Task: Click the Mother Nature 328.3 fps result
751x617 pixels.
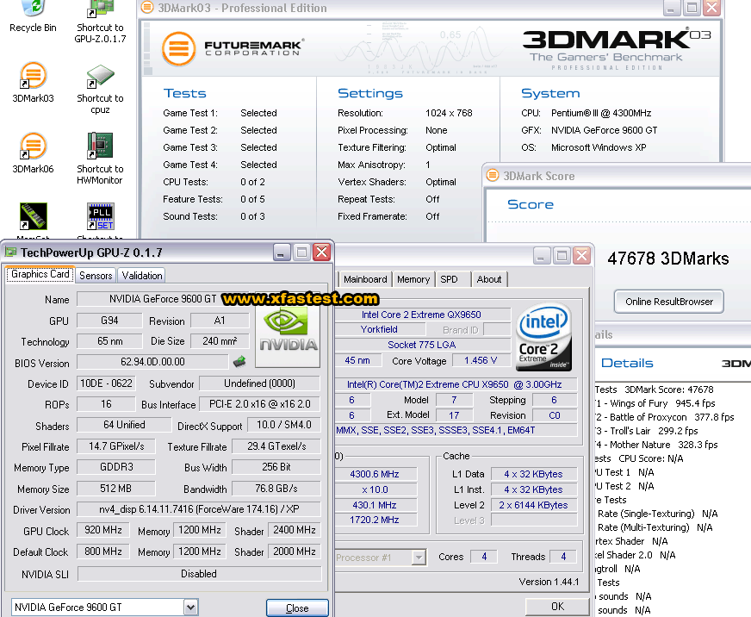Action: click(656, 445)
